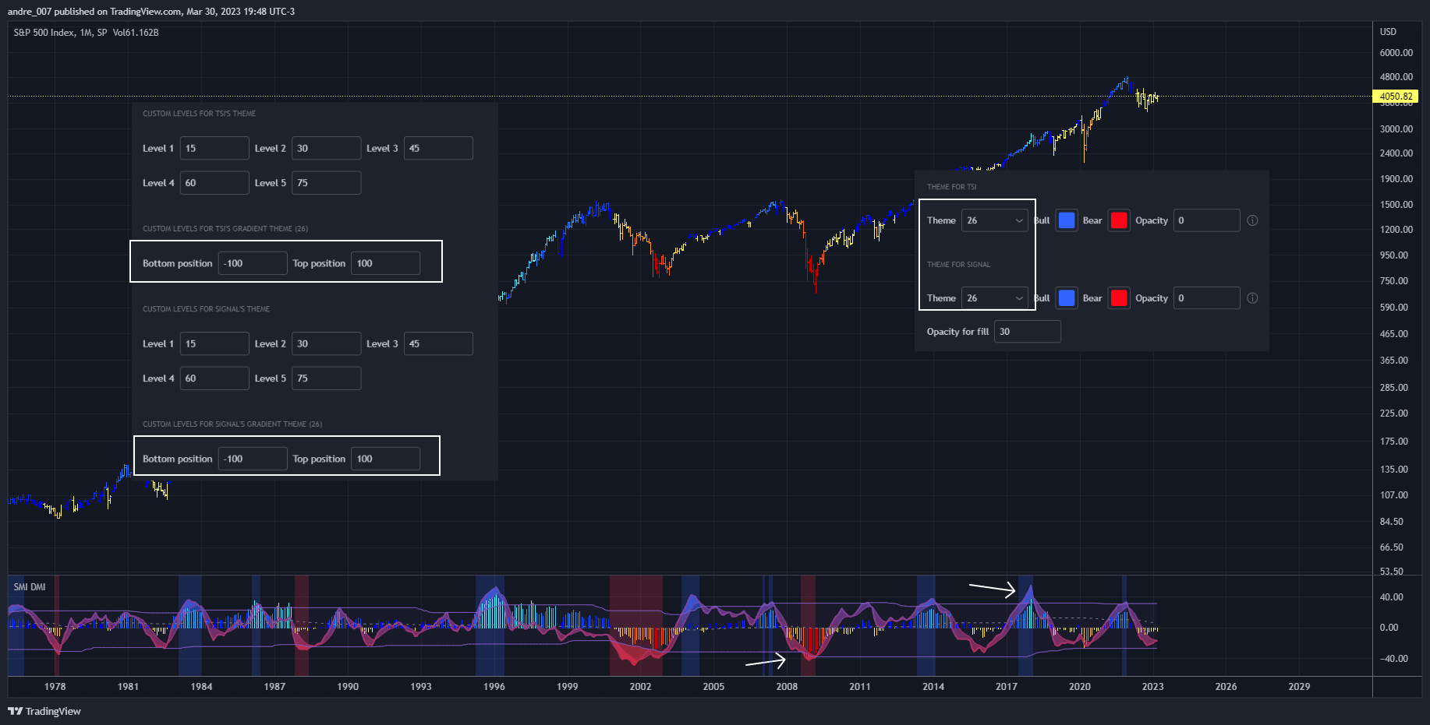Click the 6000.00 price axis label
Screen dimensions: 1430x725
1396,53
